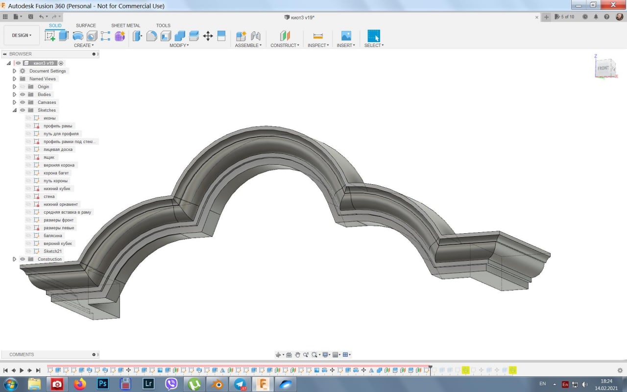Select the профиль рамы sketch
Image resolution: width=627 pixels, height=392 pixels.
[x=58, y=126]
